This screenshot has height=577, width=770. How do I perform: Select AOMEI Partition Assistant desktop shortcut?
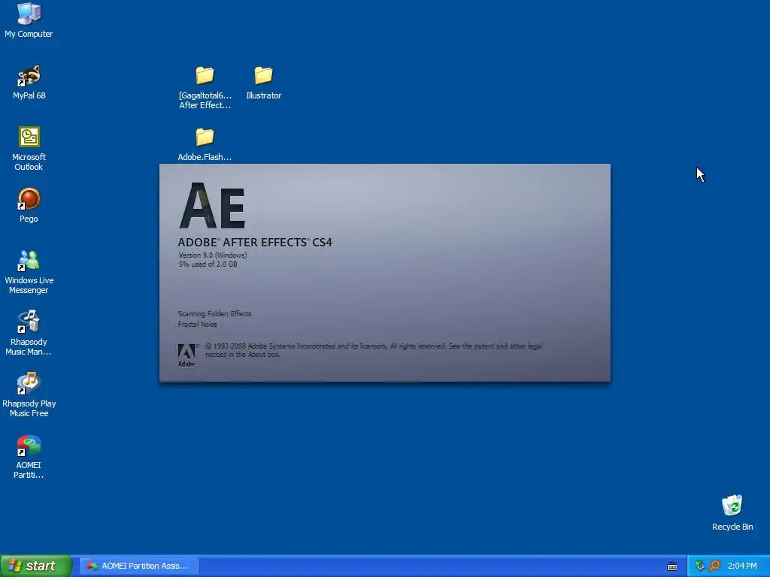29,456
